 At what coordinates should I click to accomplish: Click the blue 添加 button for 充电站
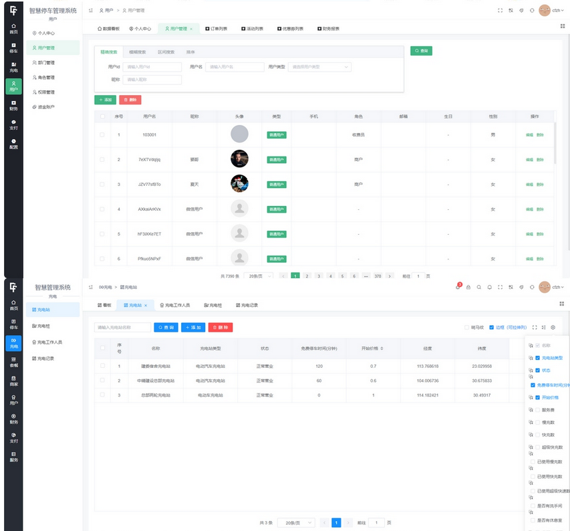tap(192, 327)
